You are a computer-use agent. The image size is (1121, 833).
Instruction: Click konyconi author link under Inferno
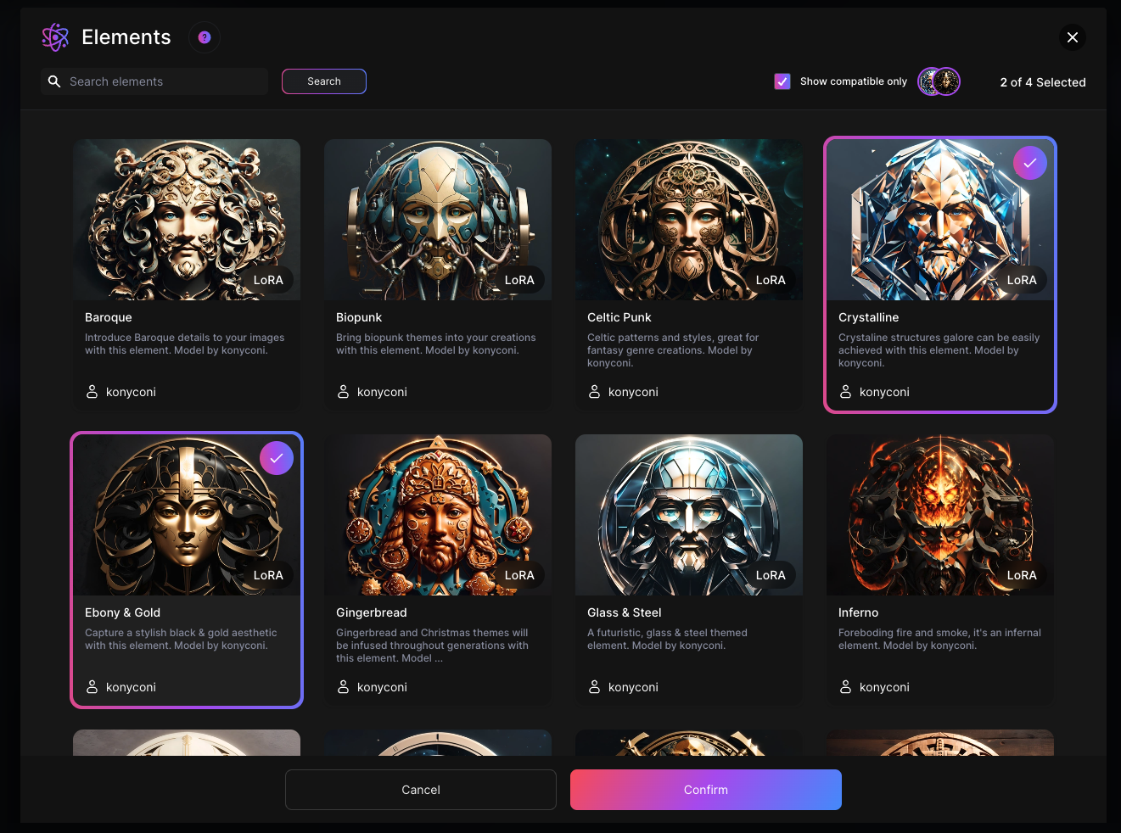(x=884, y=687)
